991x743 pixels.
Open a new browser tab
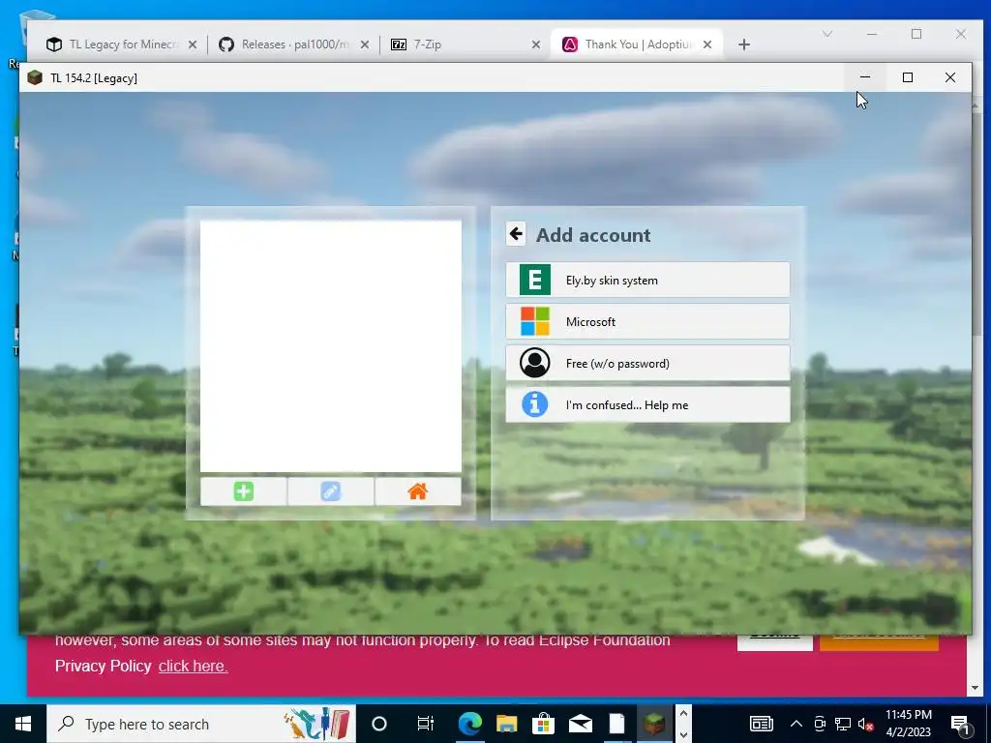point(744,45)
